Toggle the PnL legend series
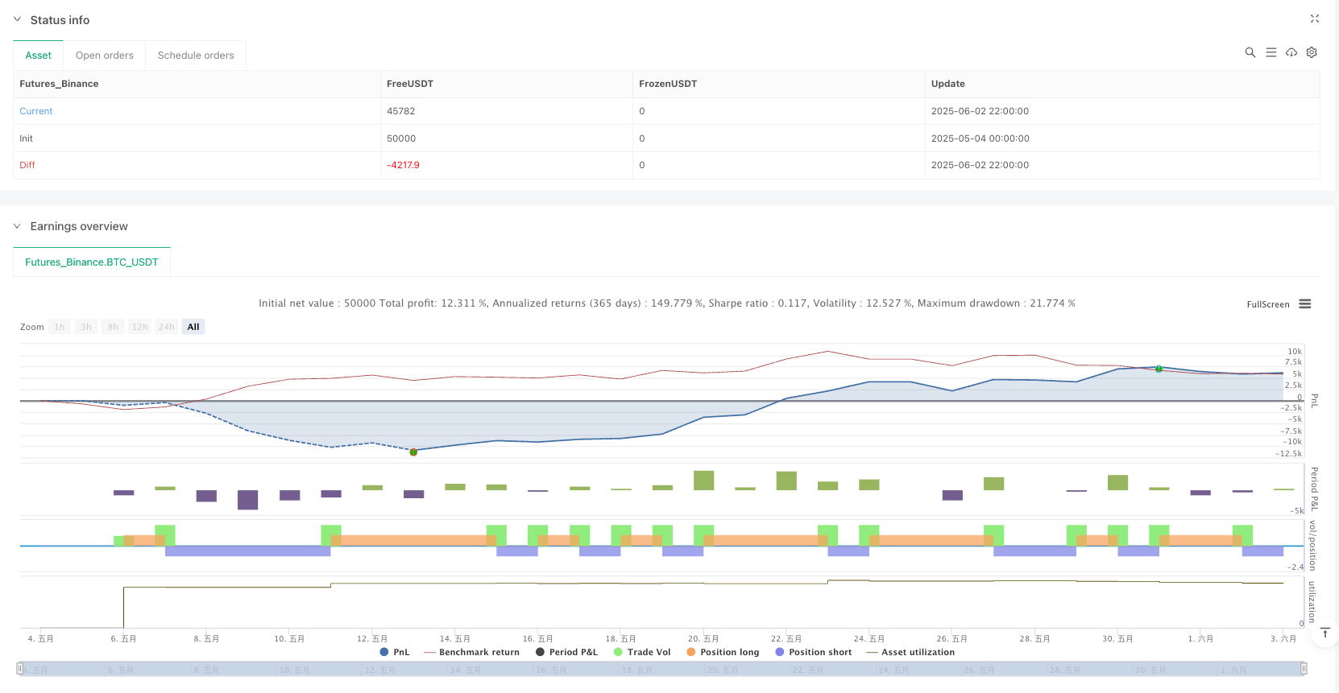This screenshot has height=693, width=1339. tap(394, 652)
